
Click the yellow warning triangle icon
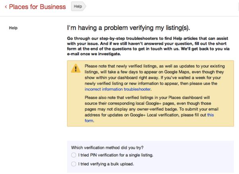point(76,68)
